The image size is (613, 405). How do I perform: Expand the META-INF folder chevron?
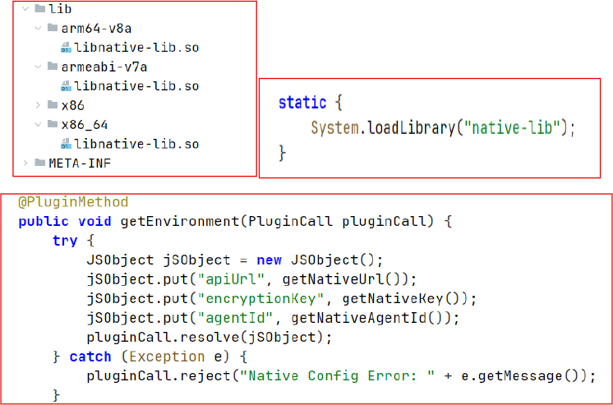(26, 163)
